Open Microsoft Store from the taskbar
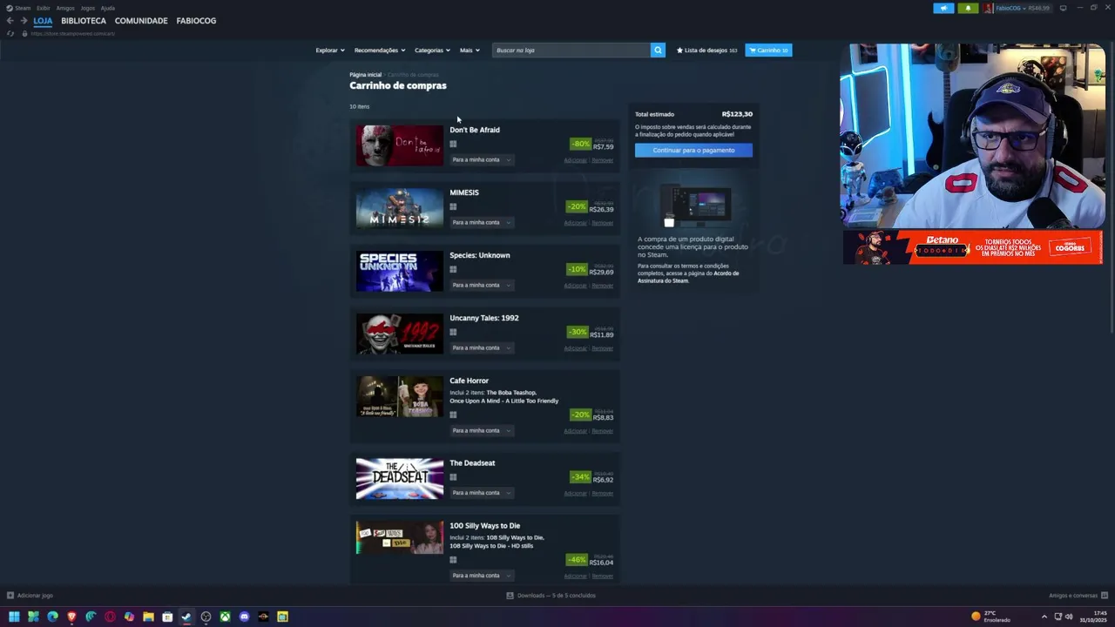 coord(167,617)
